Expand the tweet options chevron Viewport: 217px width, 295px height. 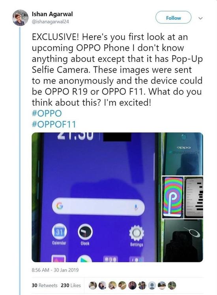tap(200, 18)
